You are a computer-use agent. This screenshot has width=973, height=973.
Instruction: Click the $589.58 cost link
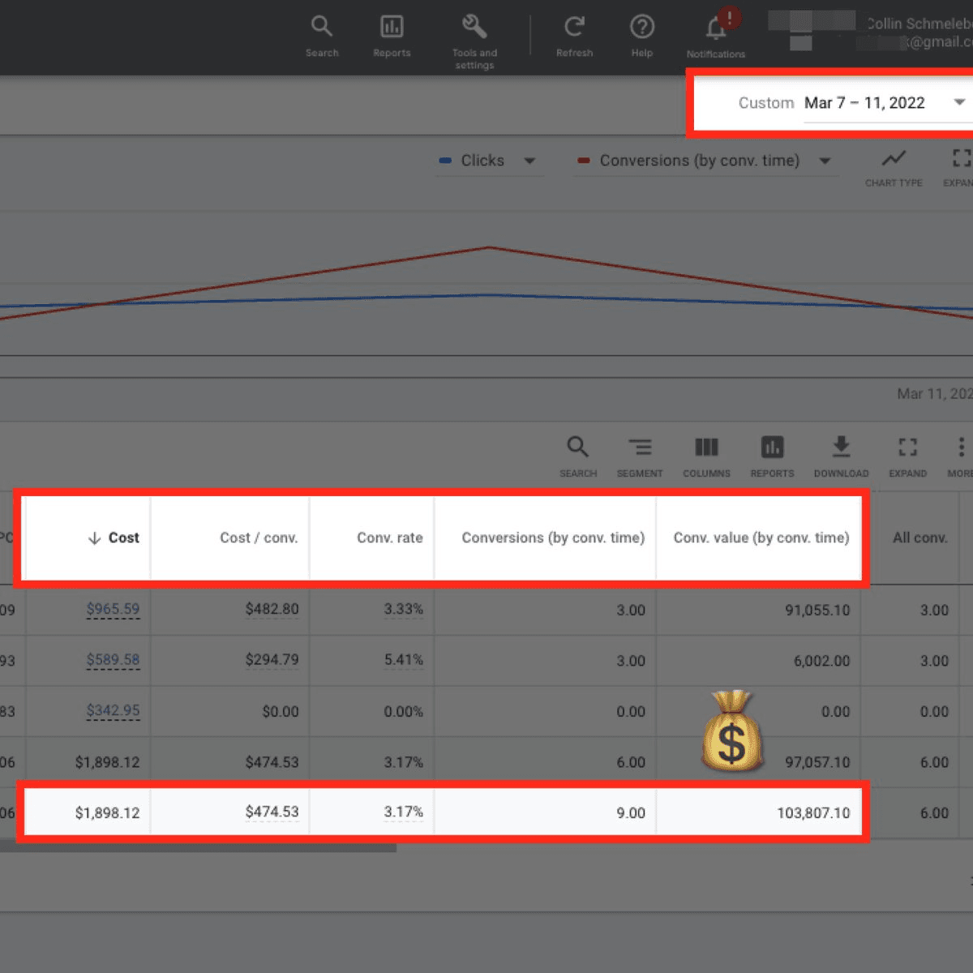[113, 660]
